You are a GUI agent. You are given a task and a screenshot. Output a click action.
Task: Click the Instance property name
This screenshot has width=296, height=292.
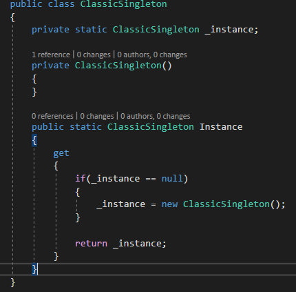221,127
